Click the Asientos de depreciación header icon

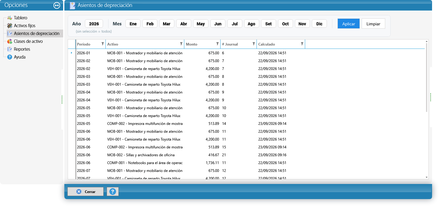click(73, 5)
